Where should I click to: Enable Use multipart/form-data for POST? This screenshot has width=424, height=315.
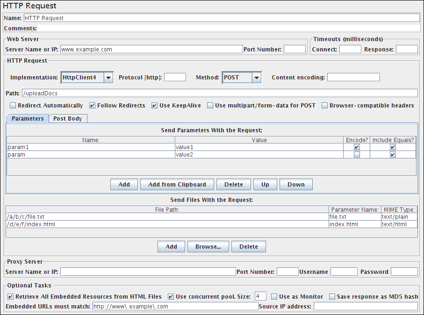pos(210,106)
